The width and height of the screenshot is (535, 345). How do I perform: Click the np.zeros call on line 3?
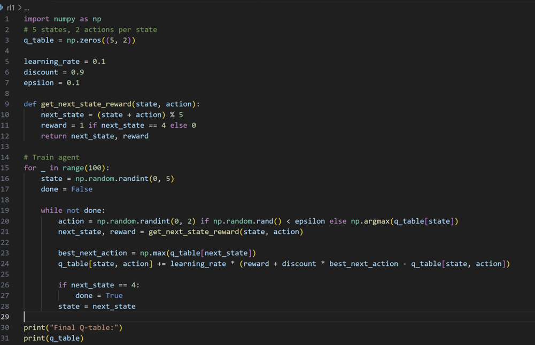coord(101,40)
